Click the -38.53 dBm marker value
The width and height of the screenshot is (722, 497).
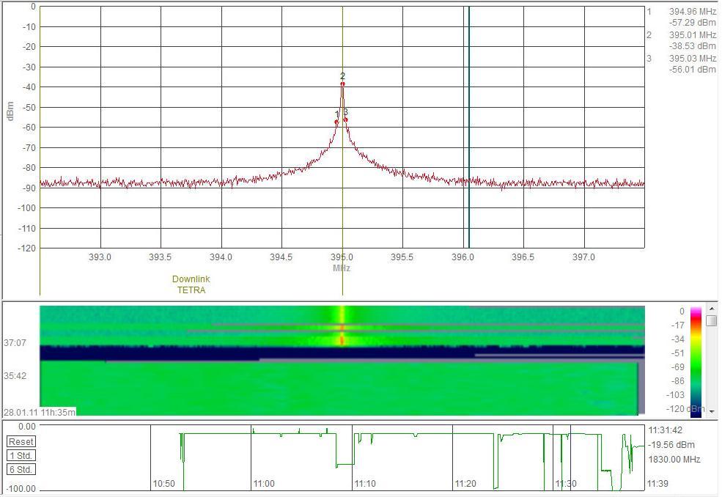coord(693,46)
